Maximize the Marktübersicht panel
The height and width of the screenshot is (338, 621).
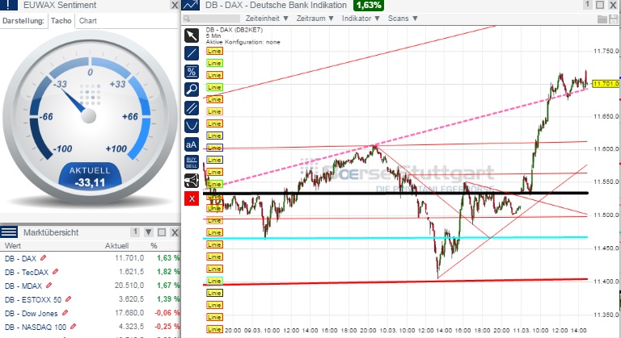click(x=162, y=232)
